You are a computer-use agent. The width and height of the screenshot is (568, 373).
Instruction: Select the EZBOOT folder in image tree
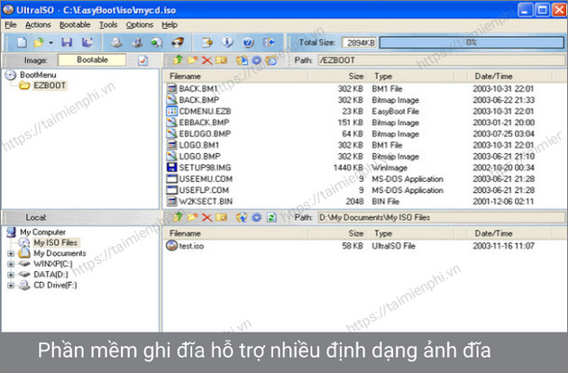point(50,86)
